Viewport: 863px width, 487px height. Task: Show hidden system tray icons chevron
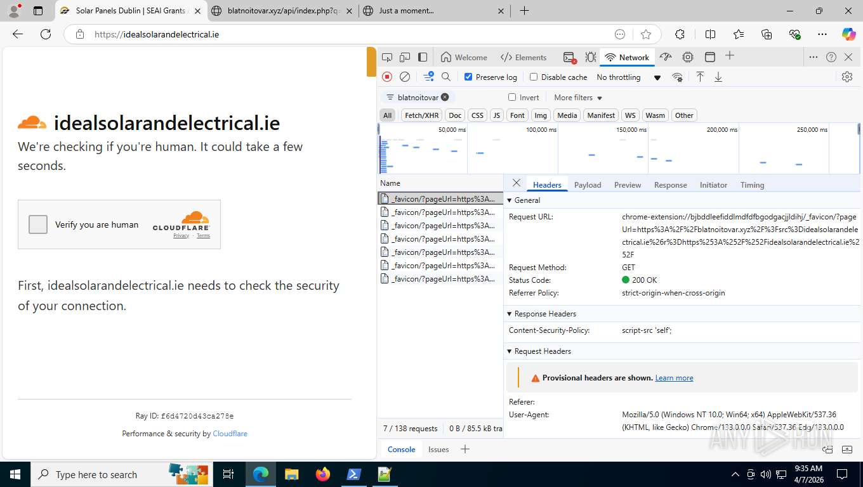pyautogui.click(x=735, y=474)
